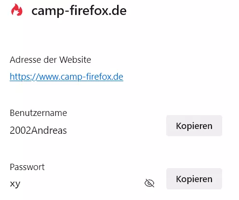Select the username value 2002Andreas
This screenshot has width=239, height=200.
(38, 130)
